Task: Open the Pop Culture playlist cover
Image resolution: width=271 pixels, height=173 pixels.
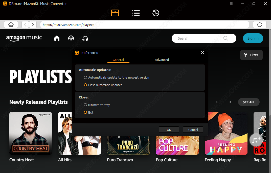Action: pos(177,145)
